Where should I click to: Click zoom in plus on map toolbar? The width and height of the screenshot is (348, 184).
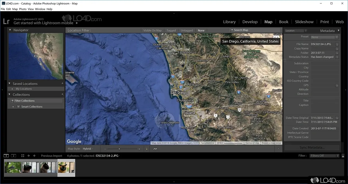pos(139,149)
